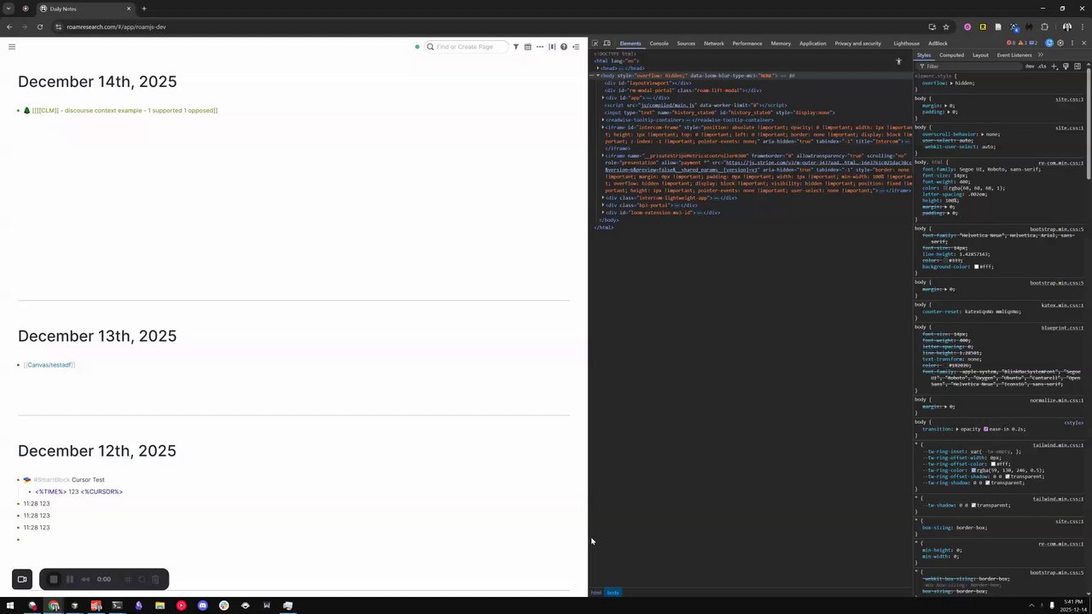Toggle the .cls element classes button

1042,67
